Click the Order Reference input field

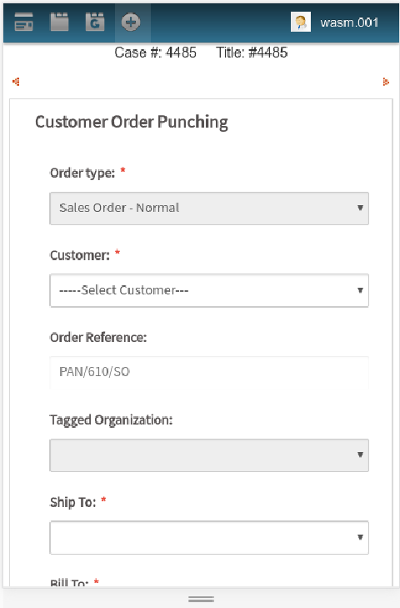pos(209,372)
